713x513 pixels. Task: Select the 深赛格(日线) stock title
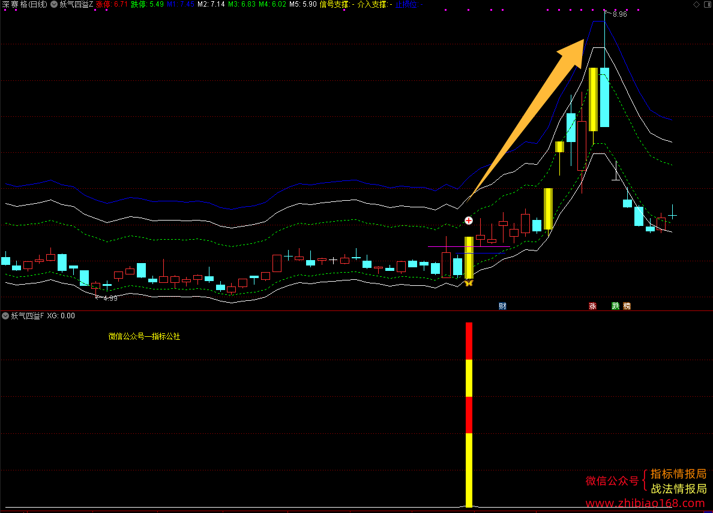coord(25,5)
